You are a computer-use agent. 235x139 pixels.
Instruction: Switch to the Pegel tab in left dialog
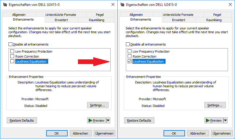100,15
